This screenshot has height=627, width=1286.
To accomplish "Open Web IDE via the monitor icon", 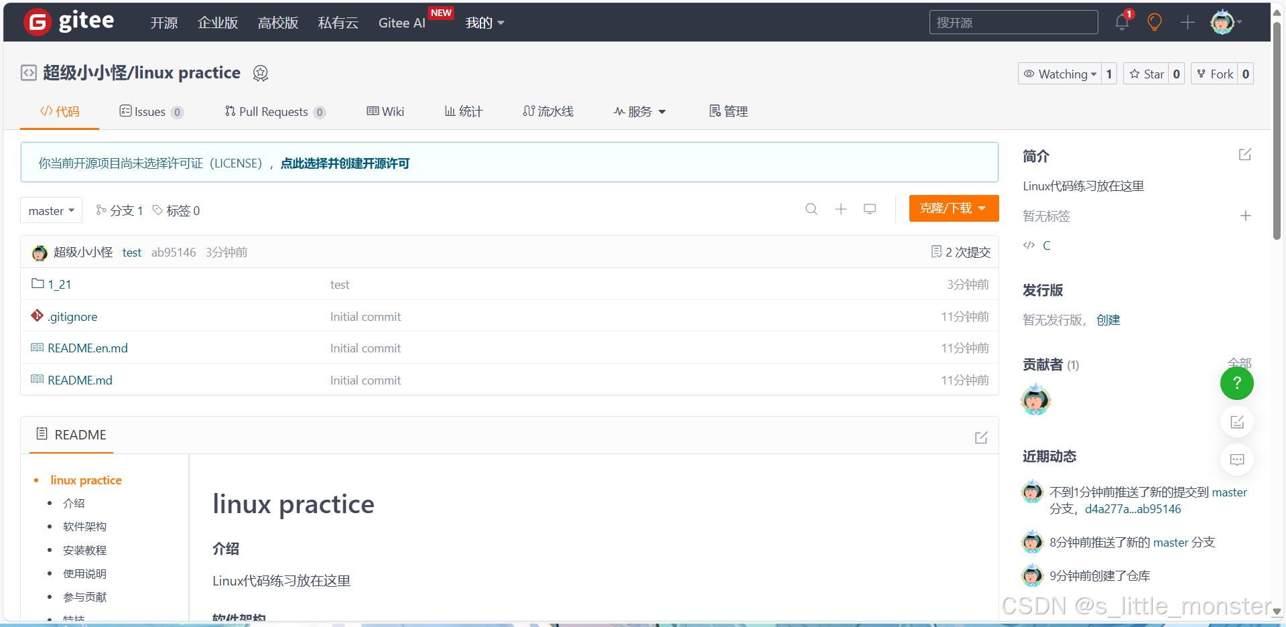I will [869, 209].
